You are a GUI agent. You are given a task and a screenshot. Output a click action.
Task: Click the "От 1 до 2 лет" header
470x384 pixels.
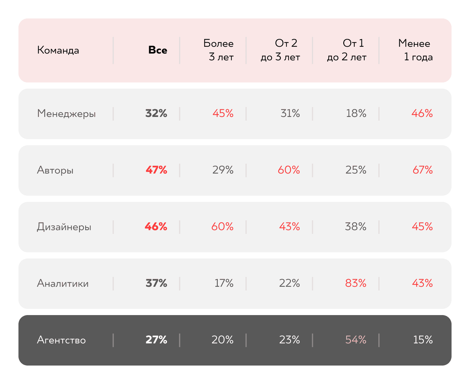(x=347, y=50)
